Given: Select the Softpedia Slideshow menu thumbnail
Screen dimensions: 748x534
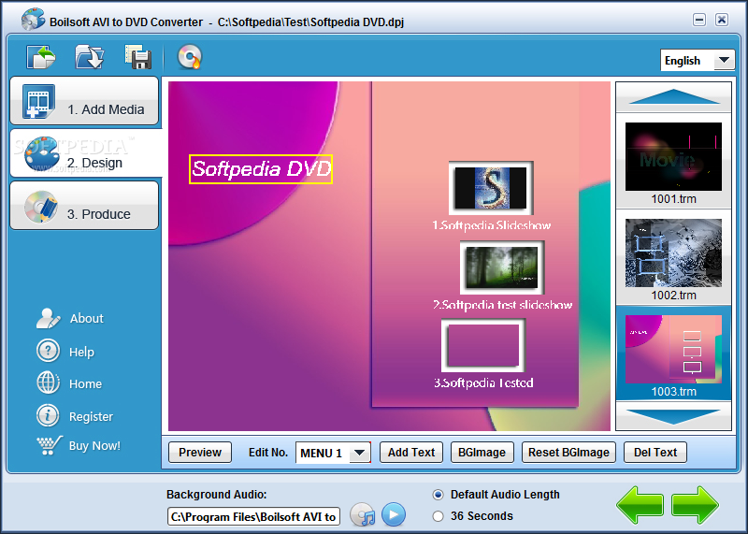Looking at the screenshot, I should 491,188.
